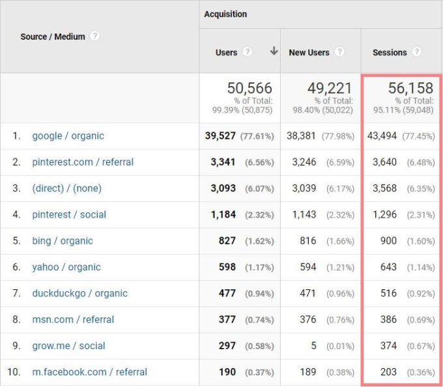Open msn.com / referral source link
Image resolution: width=443 pixels, height=387 pixels.
73,320
